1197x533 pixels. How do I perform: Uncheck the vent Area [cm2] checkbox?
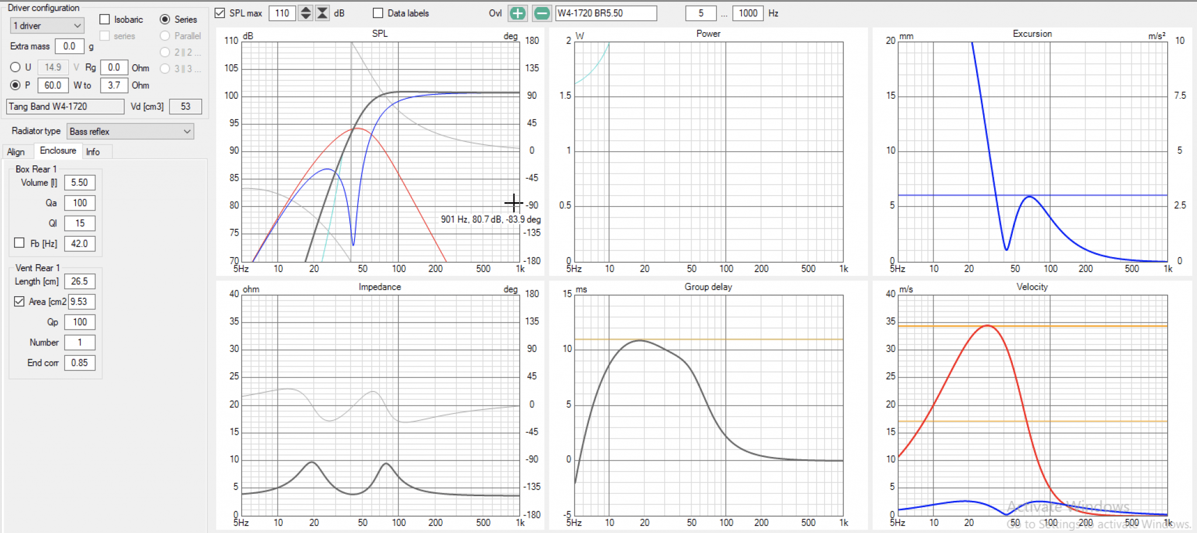coord(19,302)
